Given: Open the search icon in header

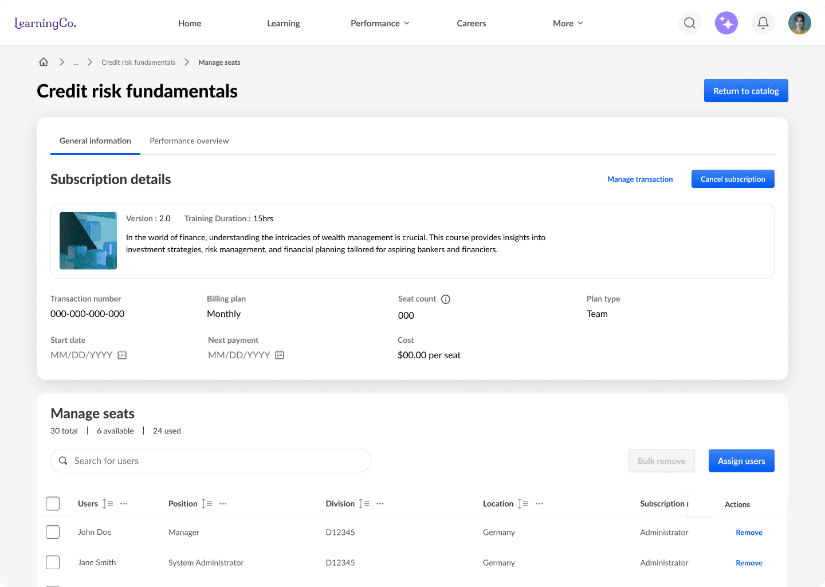Looking at the screenshot, I should [x=690, y=23].
